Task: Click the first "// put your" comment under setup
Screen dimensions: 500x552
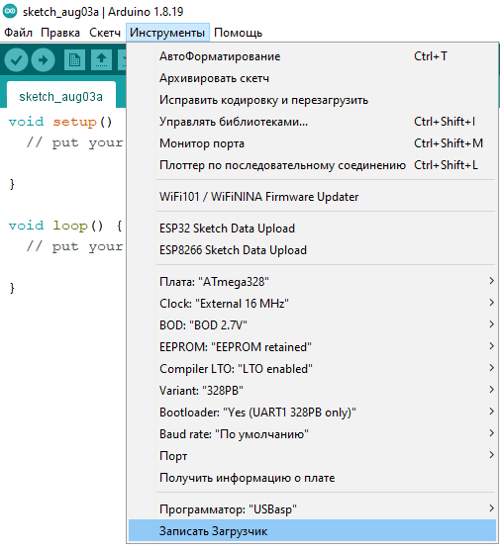Action: (74, 142)
